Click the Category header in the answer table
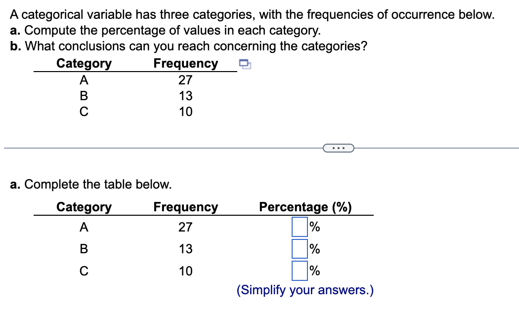Viewport: 519px width, 312px height. pos(84,207)
